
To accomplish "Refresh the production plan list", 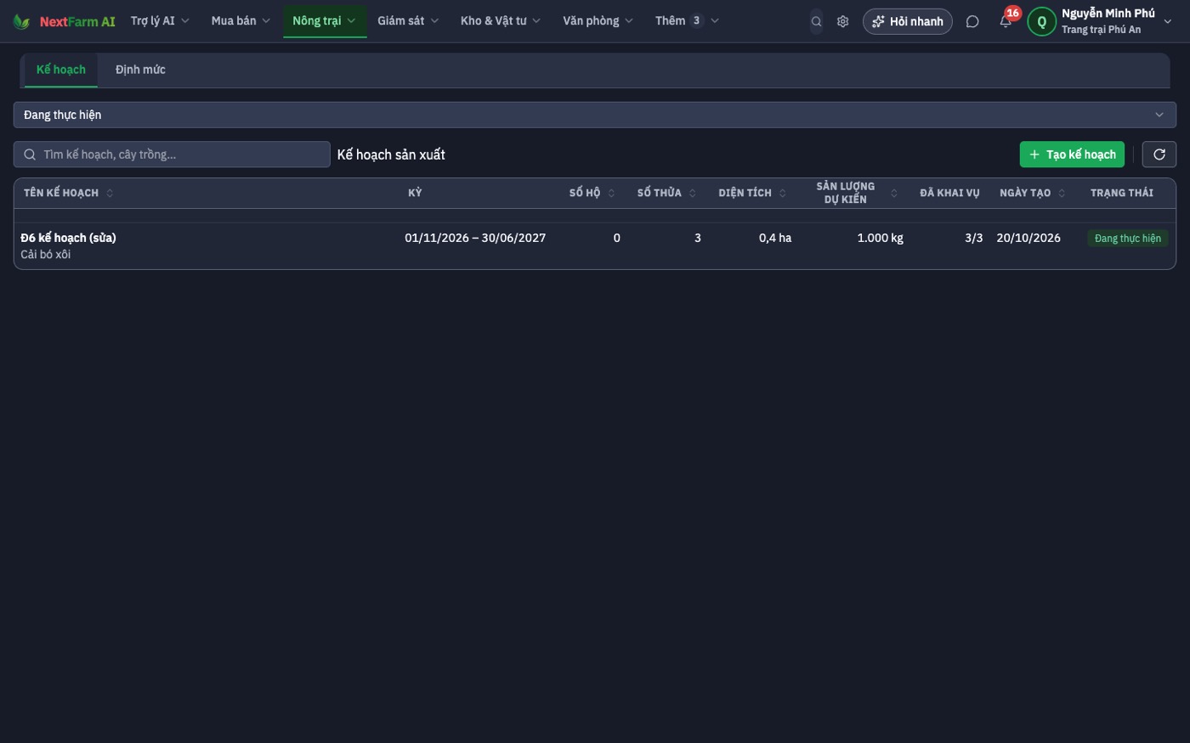I will [1159, 154].
